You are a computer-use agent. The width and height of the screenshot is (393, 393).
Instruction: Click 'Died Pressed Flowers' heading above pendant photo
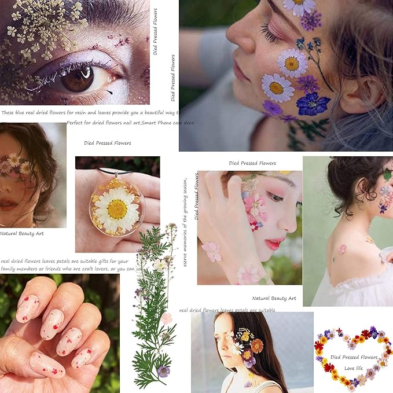tap(108, 143)
